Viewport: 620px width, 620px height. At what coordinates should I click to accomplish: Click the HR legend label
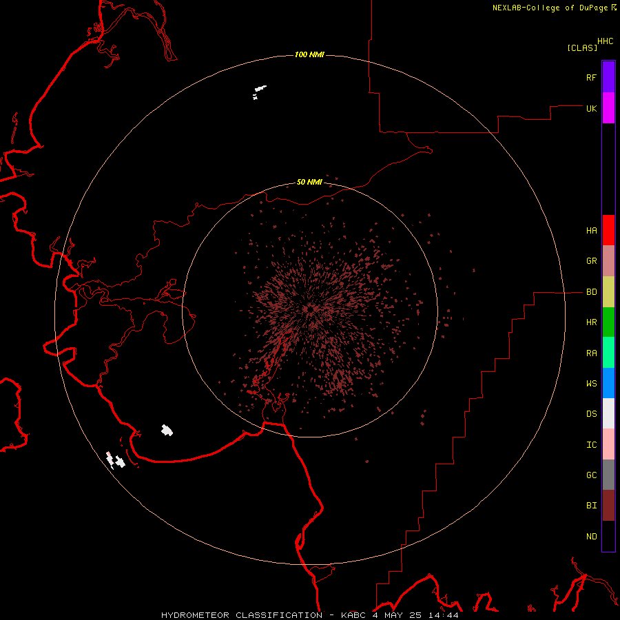(x=591, y=322)
